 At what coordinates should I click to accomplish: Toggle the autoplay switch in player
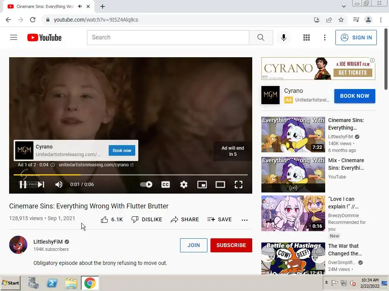tap(146, 185)
